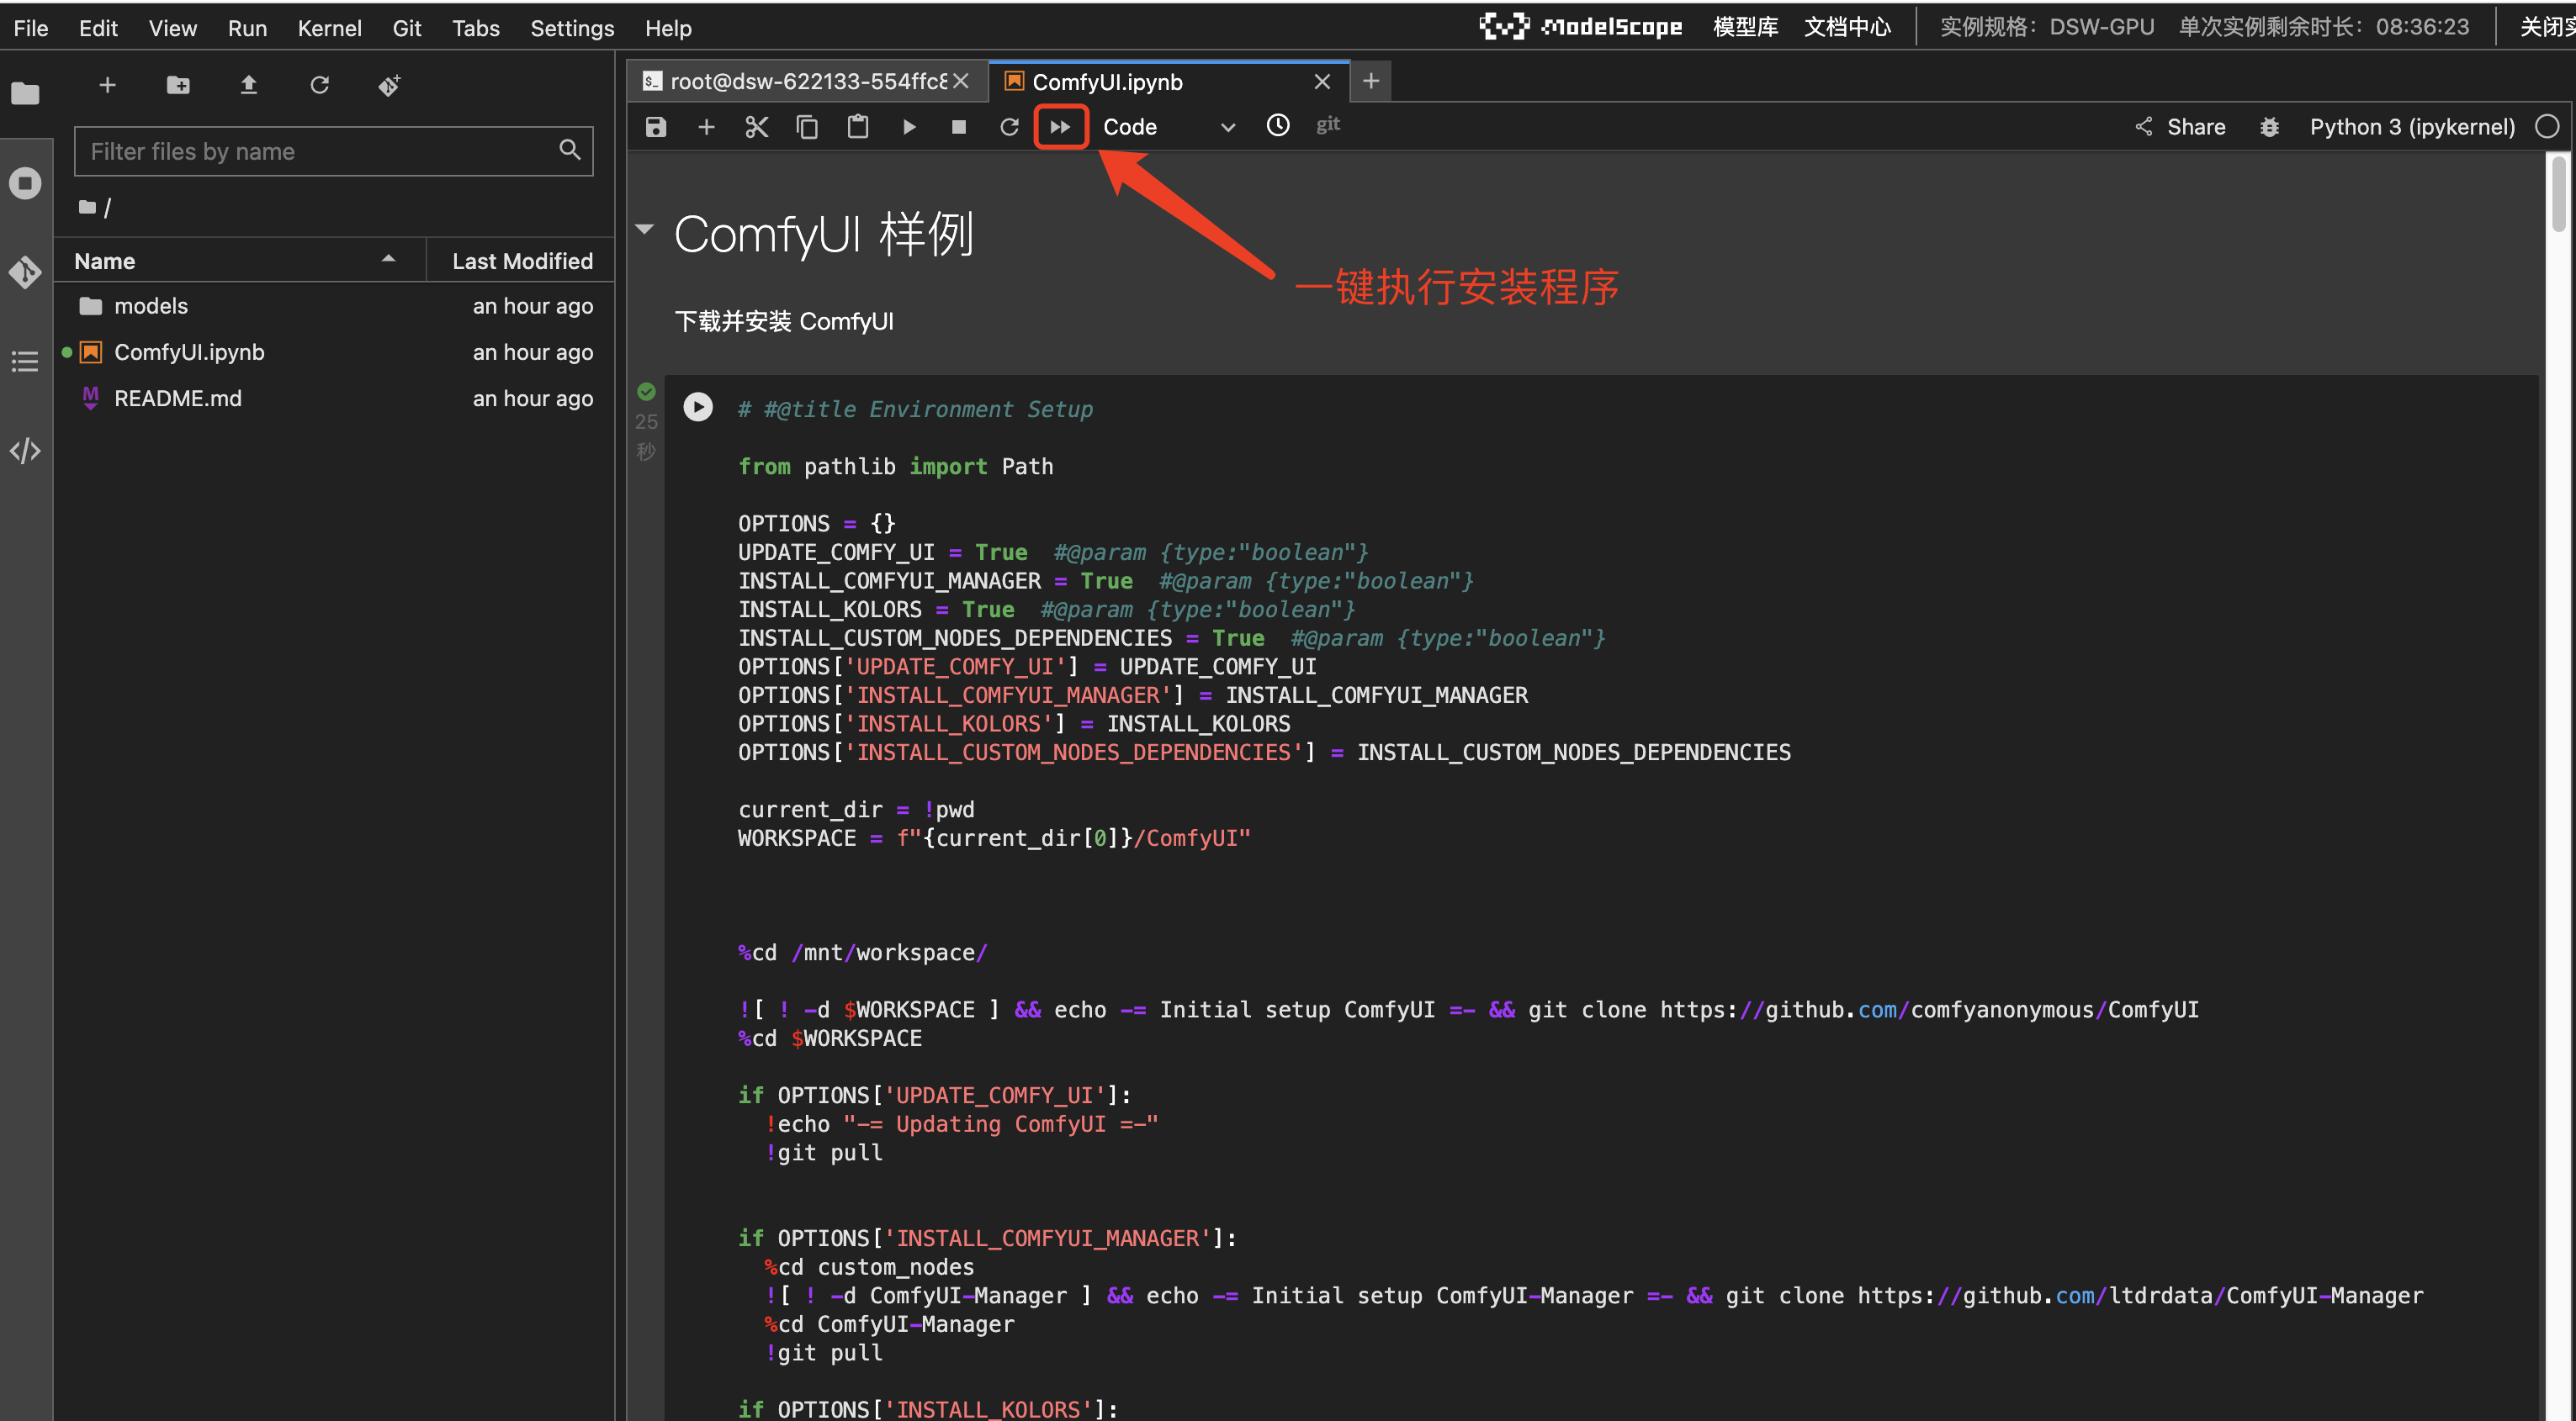
Task: Click the remaining time 08:36:23 text
Action: [2422, 27]
